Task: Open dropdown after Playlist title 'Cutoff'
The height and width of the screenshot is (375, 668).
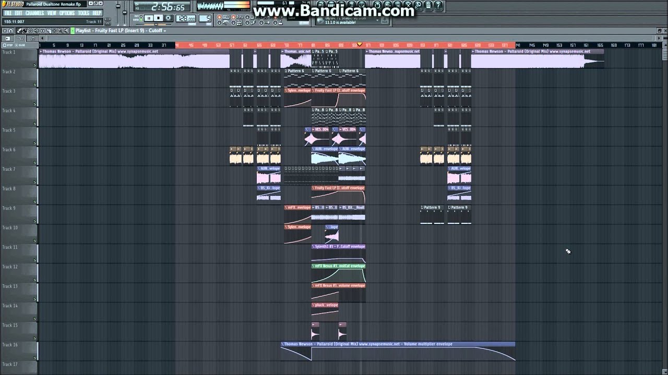Action: click(x=164, y=31)
